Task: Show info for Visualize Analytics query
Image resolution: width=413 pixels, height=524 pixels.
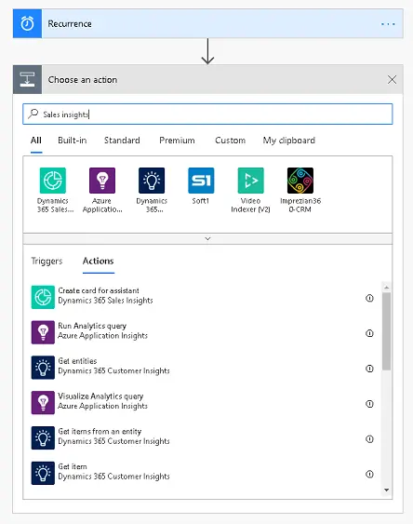Action: pos(369,404)
